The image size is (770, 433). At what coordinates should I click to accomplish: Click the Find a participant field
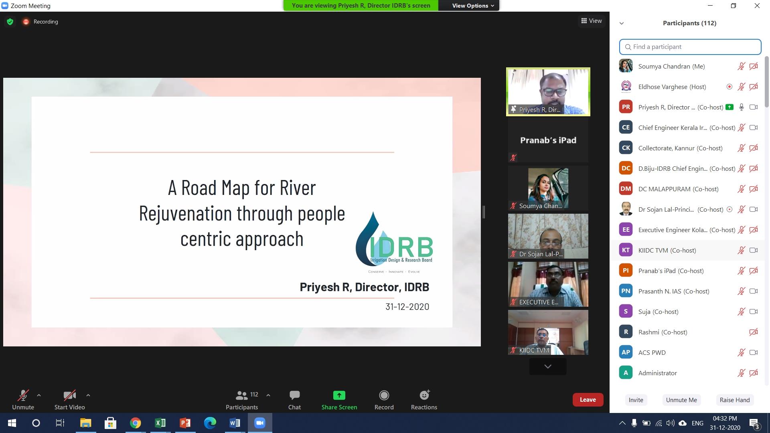(690, 47)
